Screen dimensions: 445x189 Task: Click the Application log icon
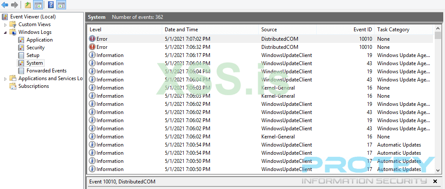click(21, 40)
